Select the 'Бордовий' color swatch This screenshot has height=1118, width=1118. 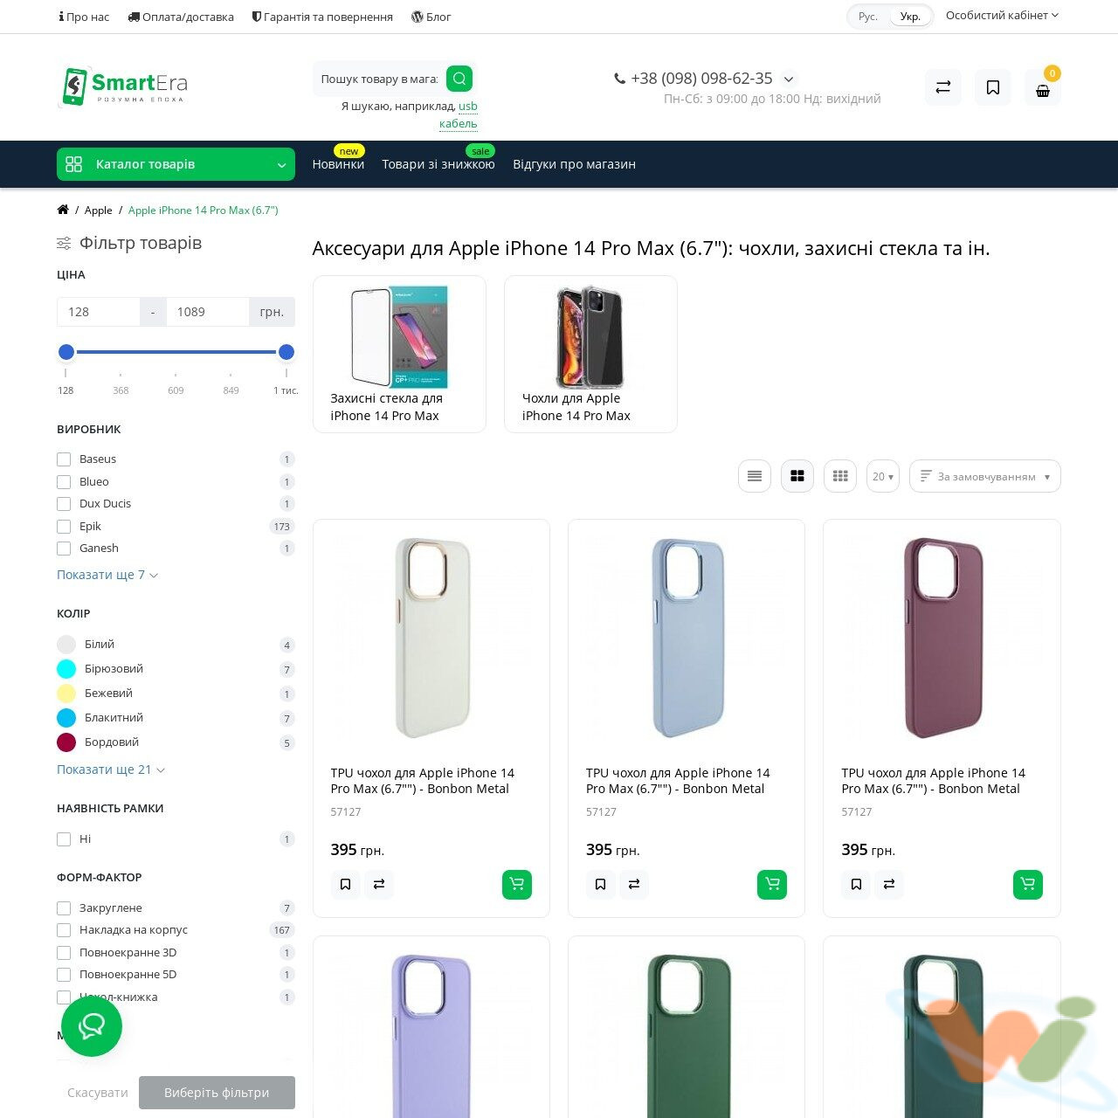pyautogui.click(x=66, y=742)
